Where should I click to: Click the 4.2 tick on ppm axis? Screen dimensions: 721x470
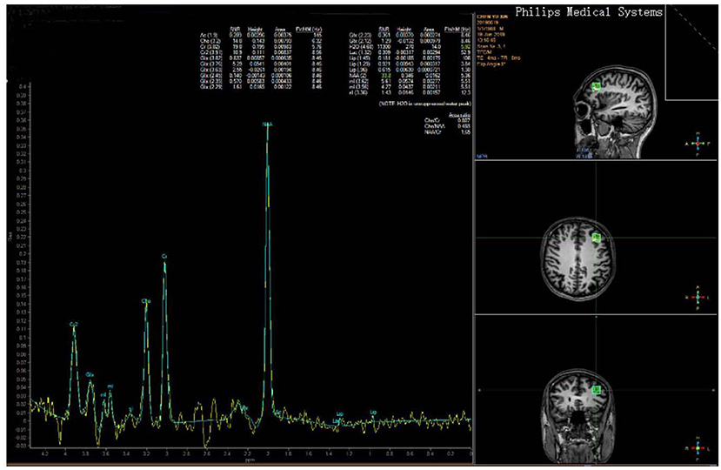click(44, 454)
